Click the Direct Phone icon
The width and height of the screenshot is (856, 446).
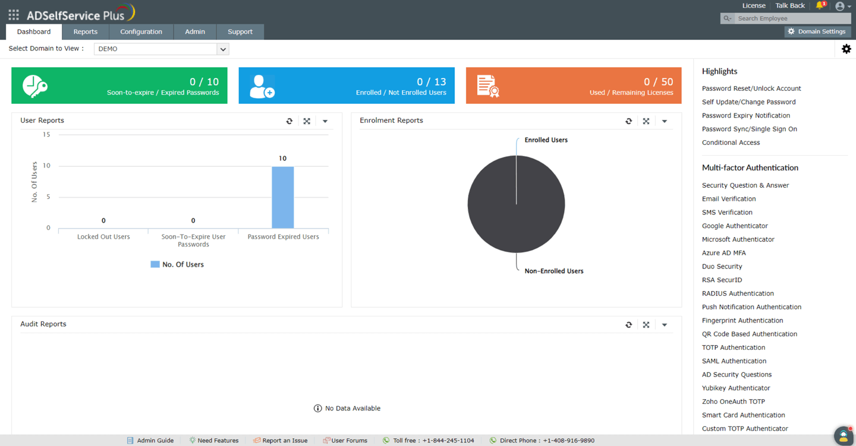tap(493, 441)
